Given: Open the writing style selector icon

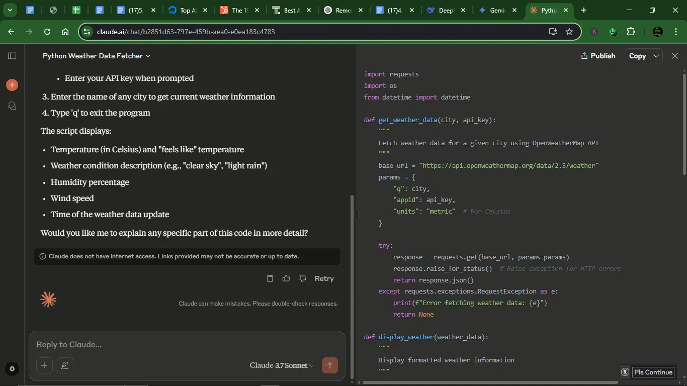Looking at the screenshot, I should [65, 365].
